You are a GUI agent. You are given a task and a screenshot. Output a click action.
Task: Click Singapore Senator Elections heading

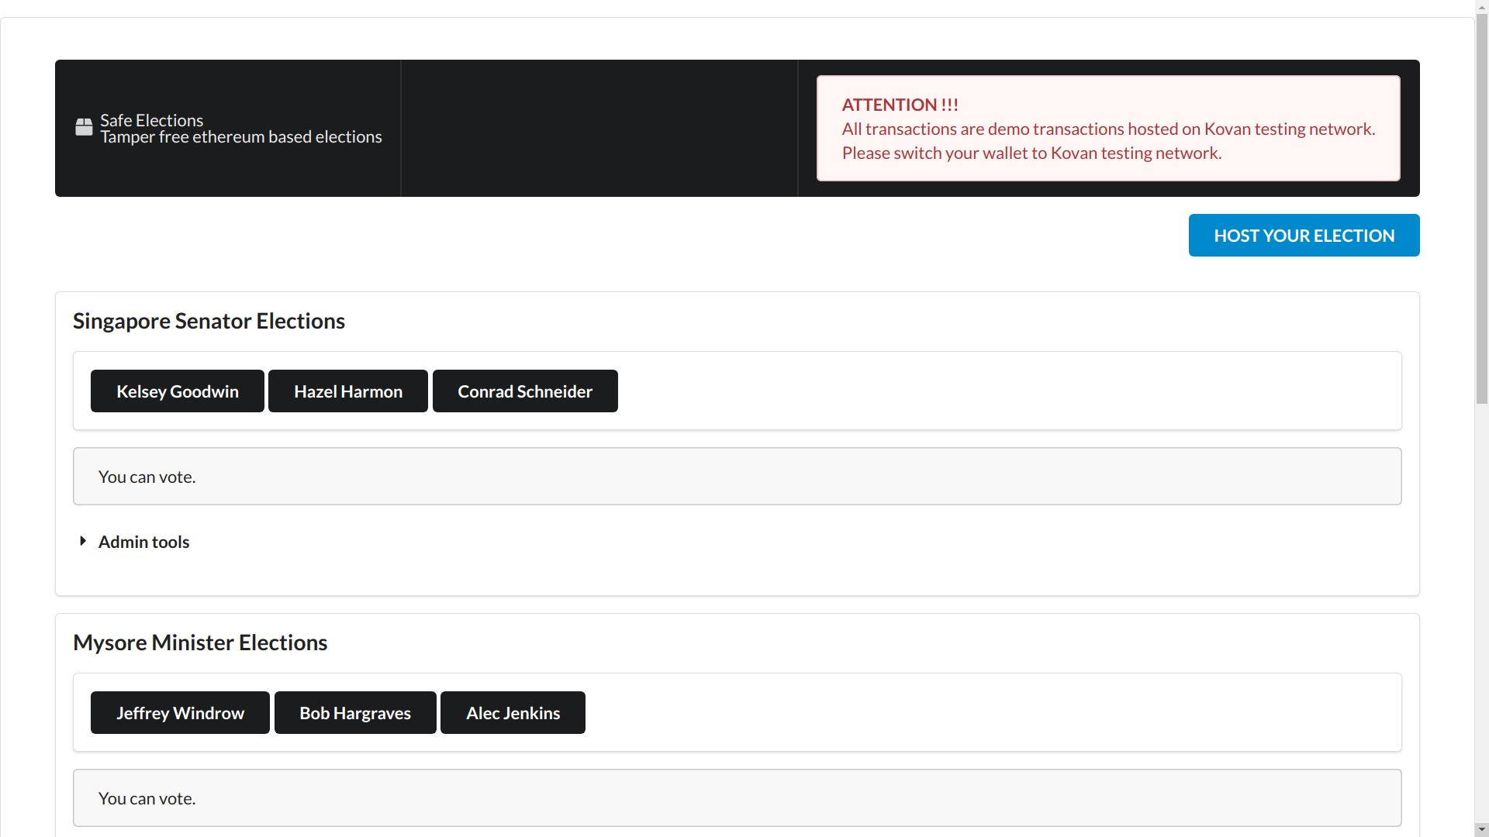[x=209, y=321]
